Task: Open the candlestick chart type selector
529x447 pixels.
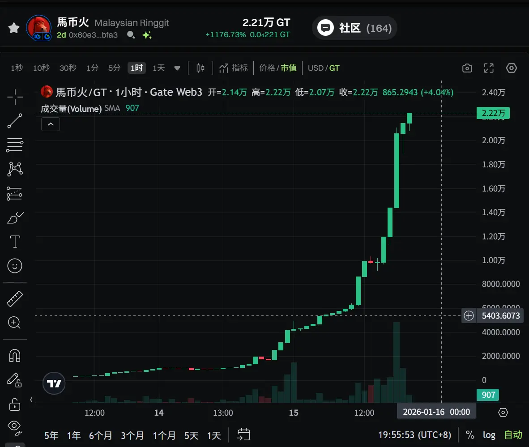Action: click(x=201, y=68)
